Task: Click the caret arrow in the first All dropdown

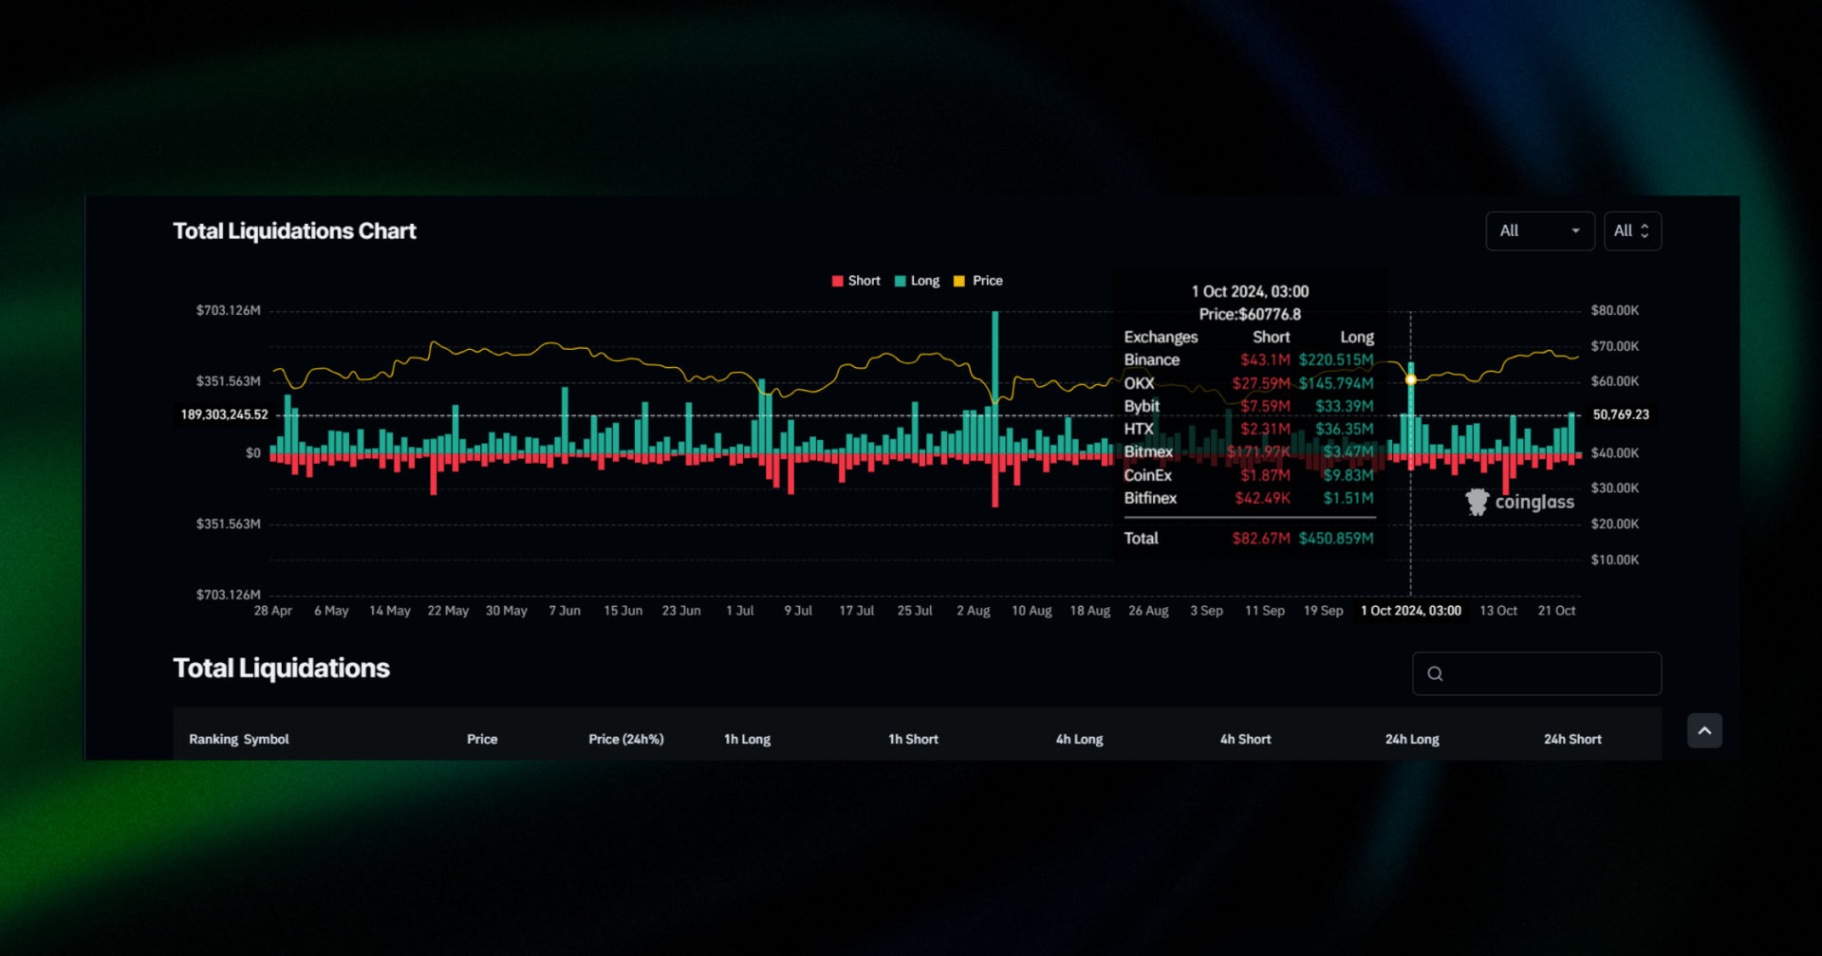Action: (1575, 230)
